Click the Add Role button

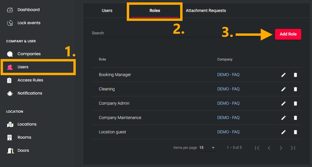click(x=288, y=34)
